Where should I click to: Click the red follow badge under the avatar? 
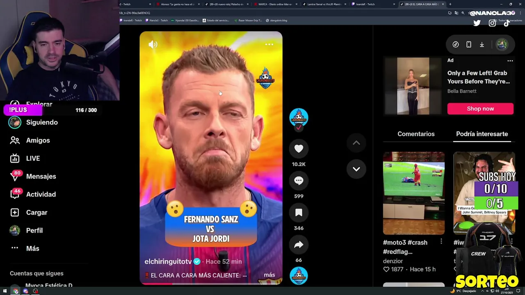coord(299,127)
